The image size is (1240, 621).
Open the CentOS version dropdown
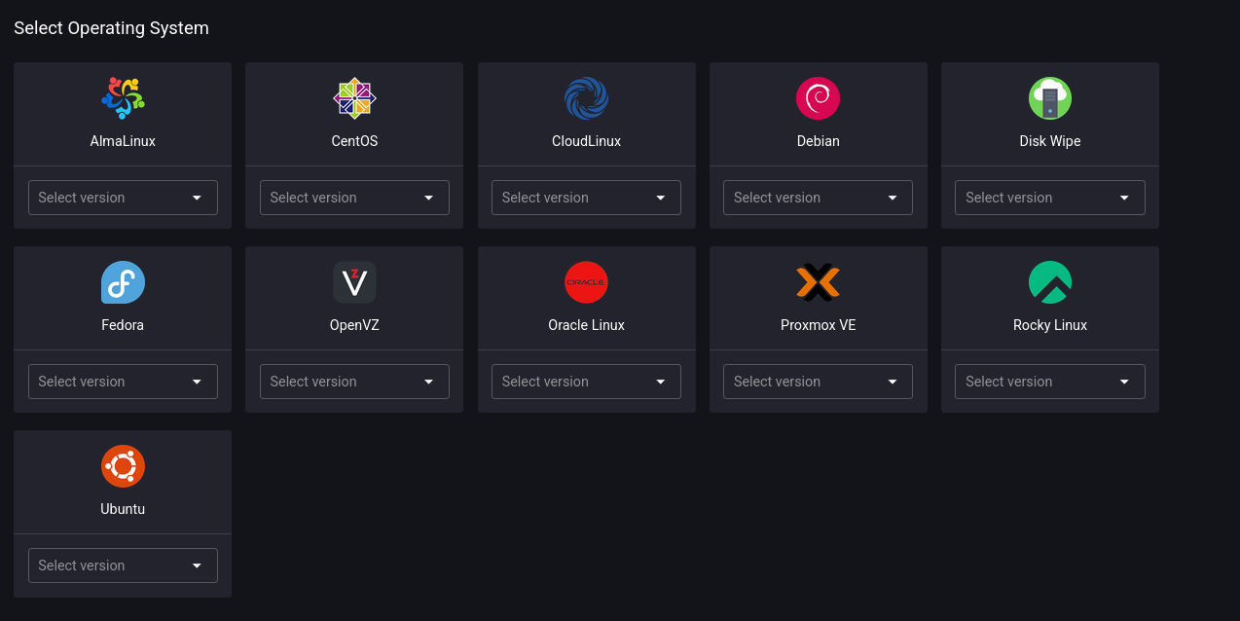(354, 197)
